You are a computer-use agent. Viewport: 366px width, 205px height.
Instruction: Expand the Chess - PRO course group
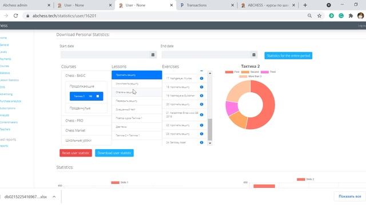click(74, 121)
